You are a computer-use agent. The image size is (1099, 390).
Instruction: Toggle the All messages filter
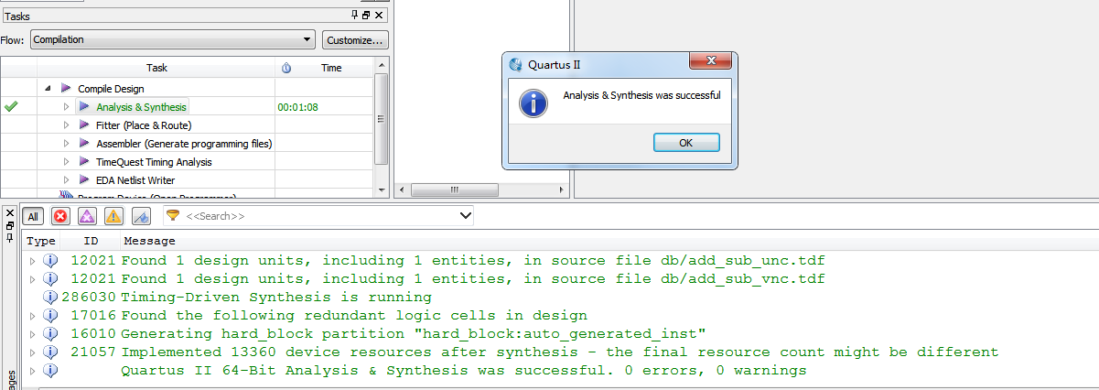[32, 216]
